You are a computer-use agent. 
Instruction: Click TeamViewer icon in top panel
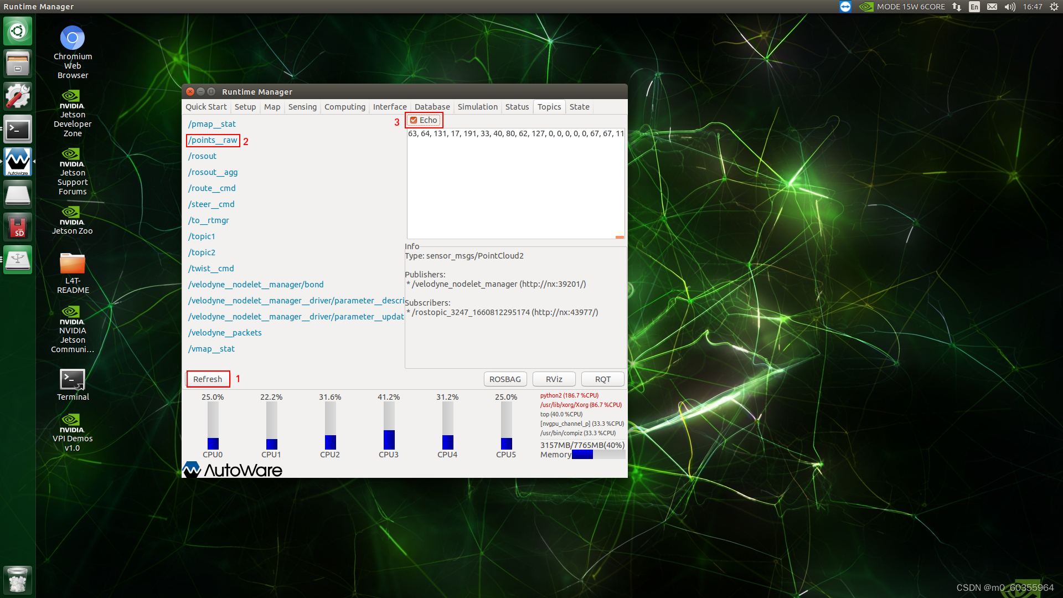pos(845,7)
